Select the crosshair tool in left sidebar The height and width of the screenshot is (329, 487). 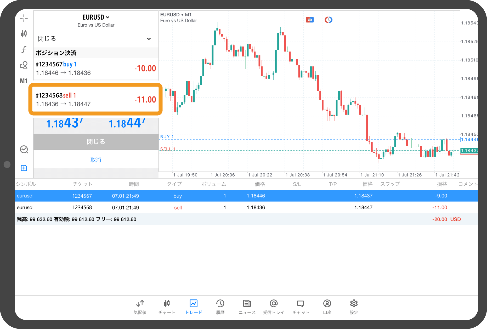coord(24,18)
